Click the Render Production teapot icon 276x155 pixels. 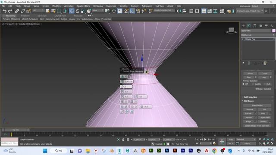tap(229, 11)
